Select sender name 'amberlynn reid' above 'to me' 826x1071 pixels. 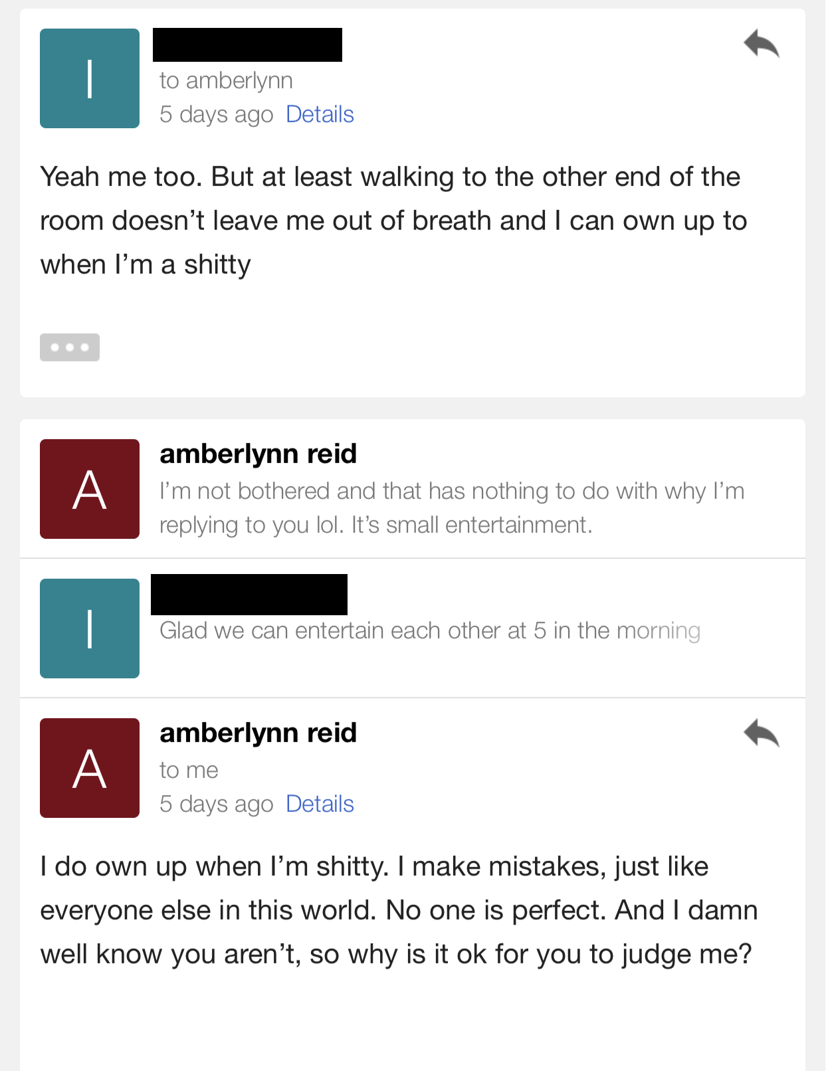(258, 733)
